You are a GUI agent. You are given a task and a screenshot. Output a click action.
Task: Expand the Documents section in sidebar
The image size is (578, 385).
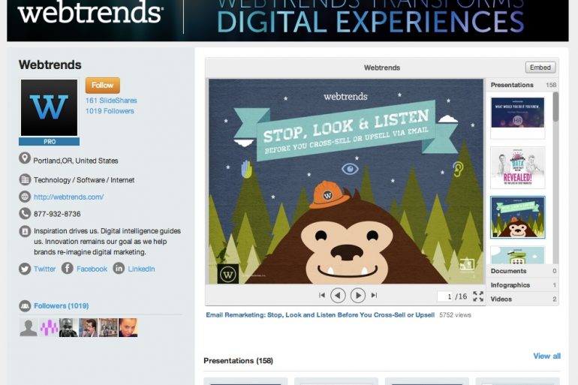coord(523,271)
